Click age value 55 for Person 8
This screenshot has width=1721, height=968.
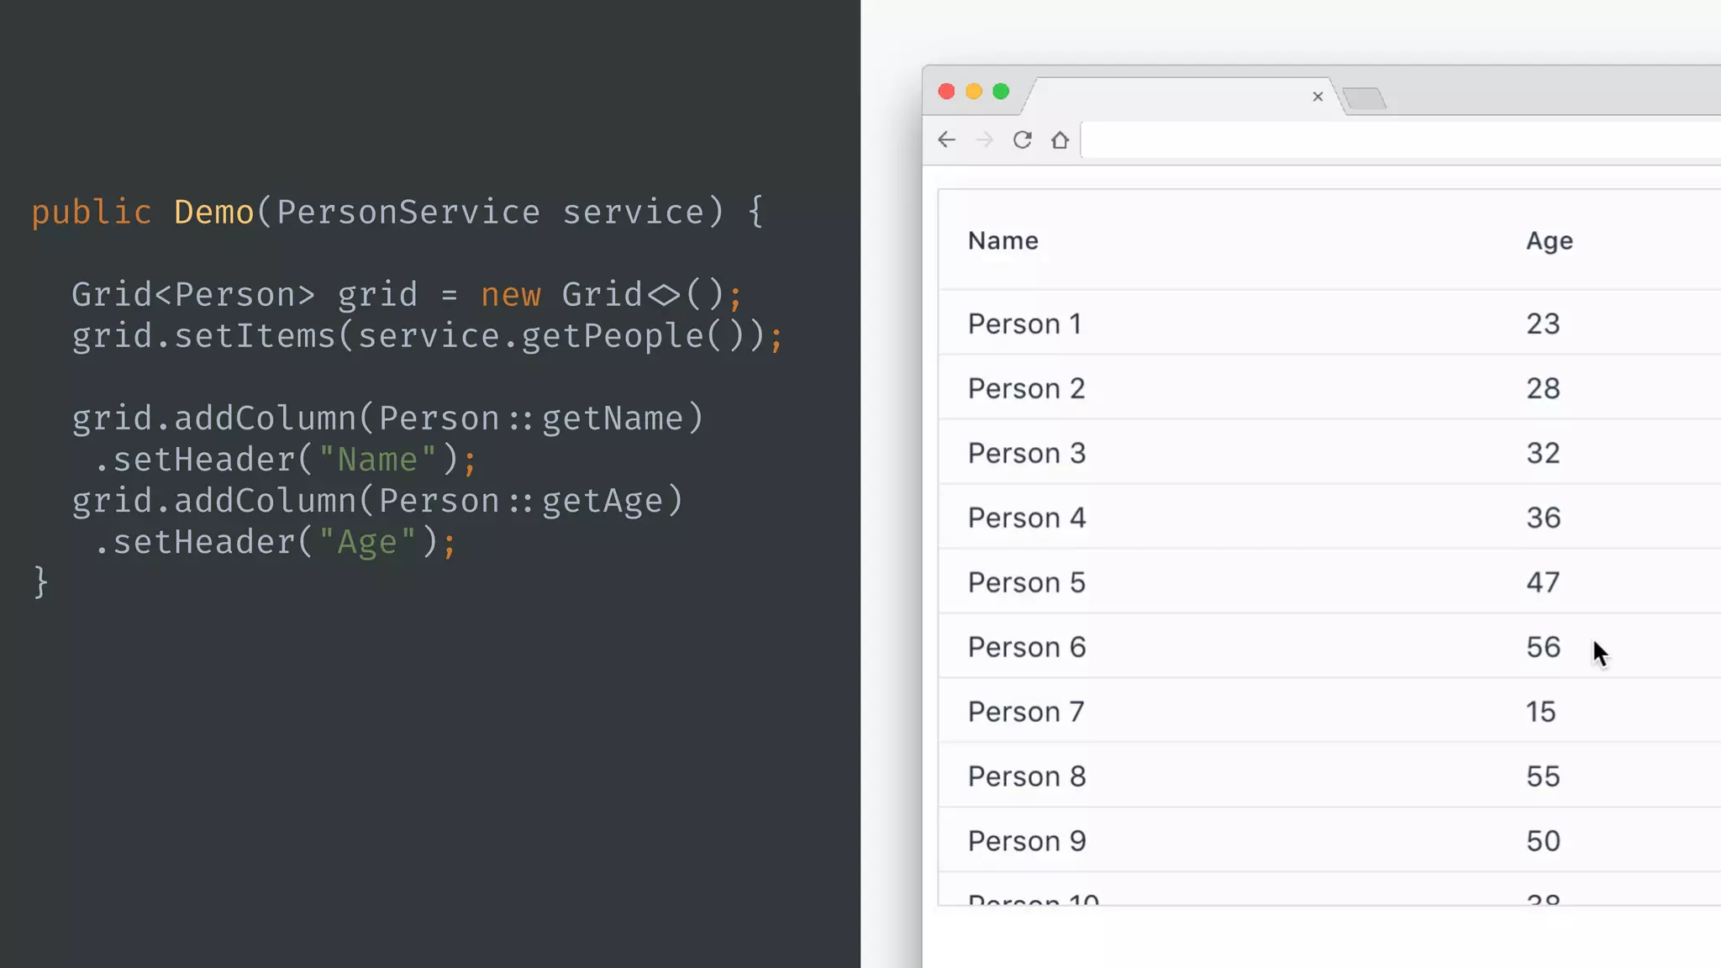pyautogui.click(x=1543, y=777)
